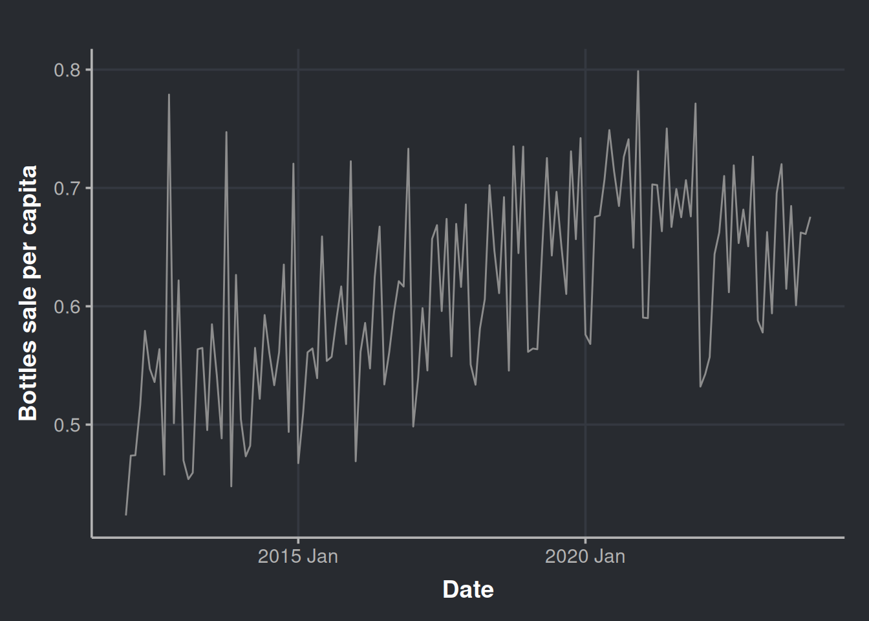Click where the 2015 Jan gridline crosses 0.7 gridline
This screenshot has height=621, width=869.
pos(298,188)
